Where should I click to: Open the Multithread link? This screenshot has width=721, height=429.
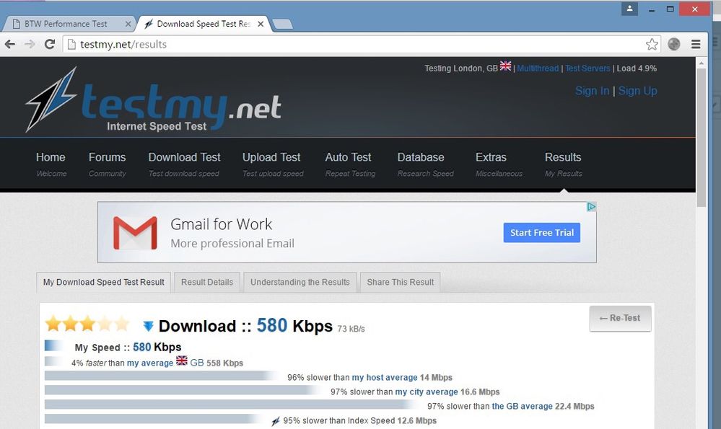click(538, 68)
